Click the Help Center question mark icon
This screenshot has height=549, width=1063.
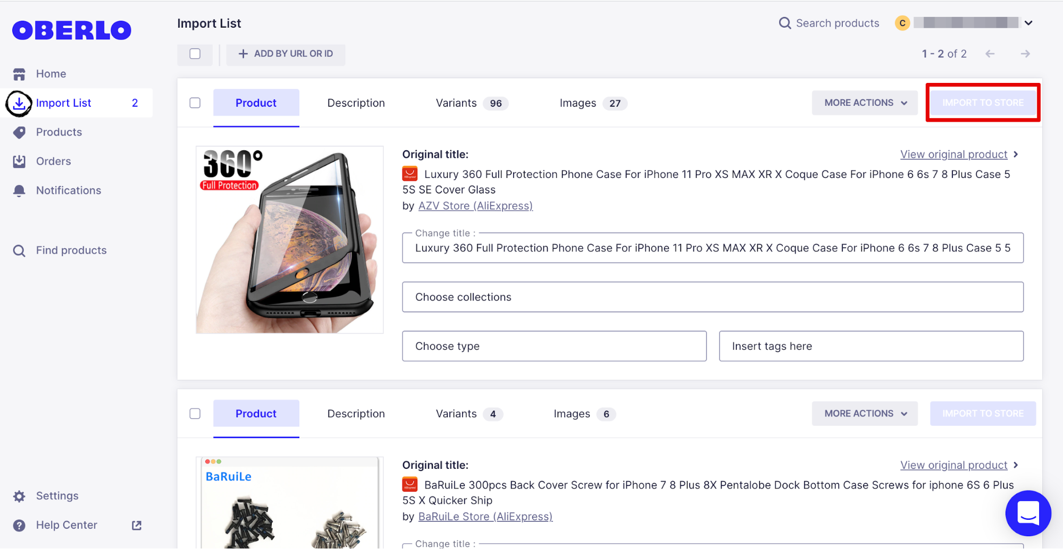click(19, 526)
